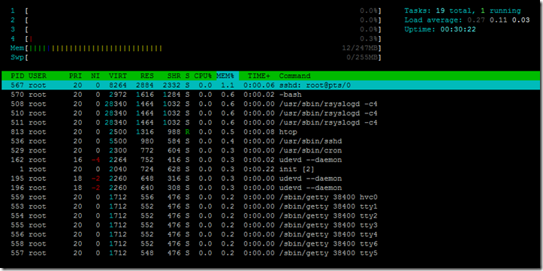Screen dimensions: 543x271
Task: Select the getty 38400 hvc0 process row
Action: [x=271, y=197]
